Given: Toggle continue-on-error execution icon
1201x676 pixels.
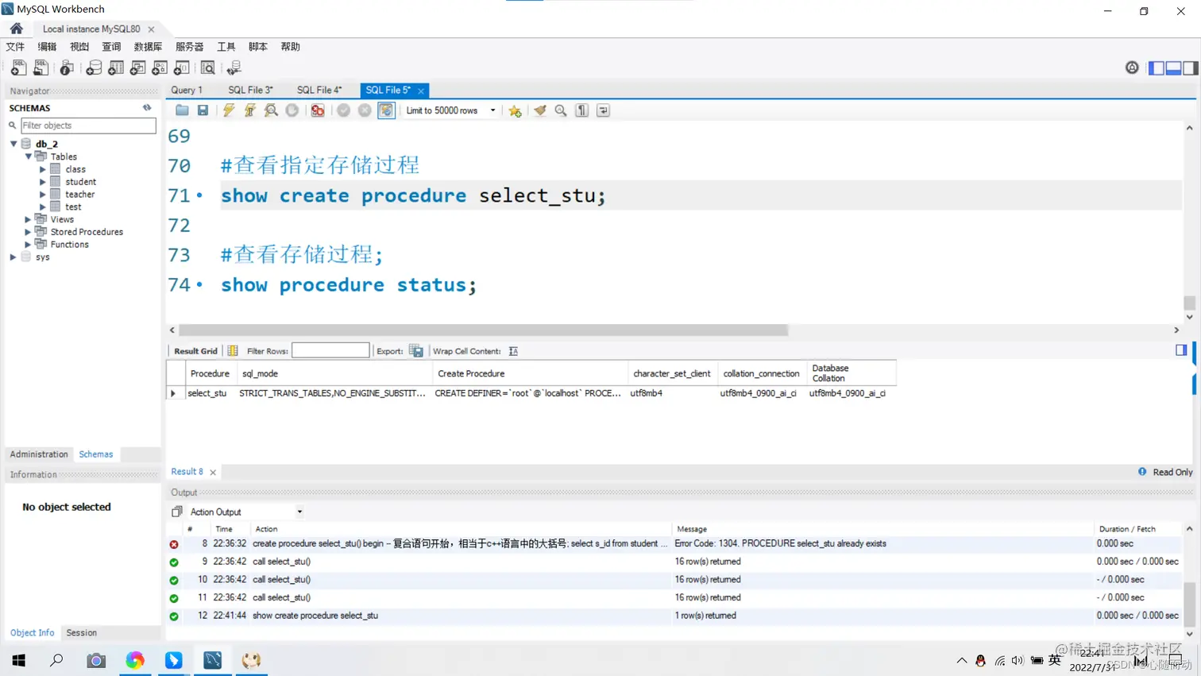Looking at the screenshot, I should [x=318, y=110].
